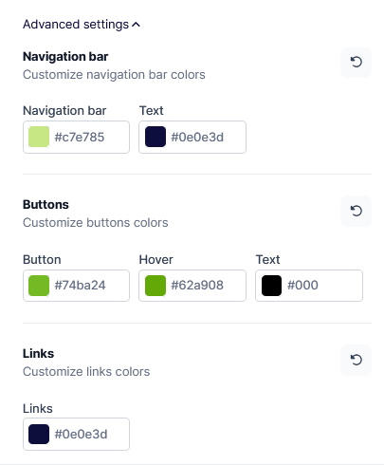Collapse the Advanced settings section

coord(82,25)
